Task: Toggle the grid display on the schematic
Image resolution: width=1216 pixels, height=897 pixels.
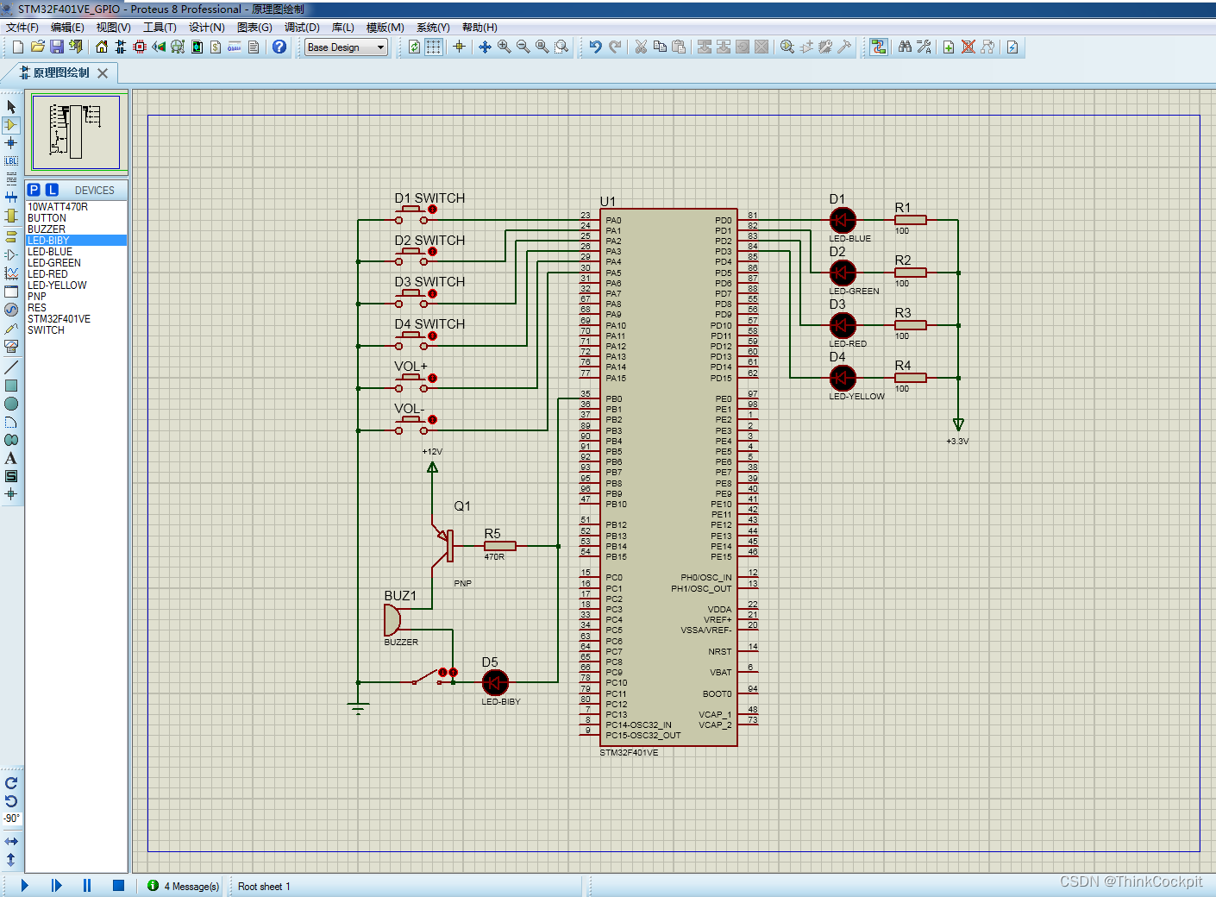Action: point(432,47)
